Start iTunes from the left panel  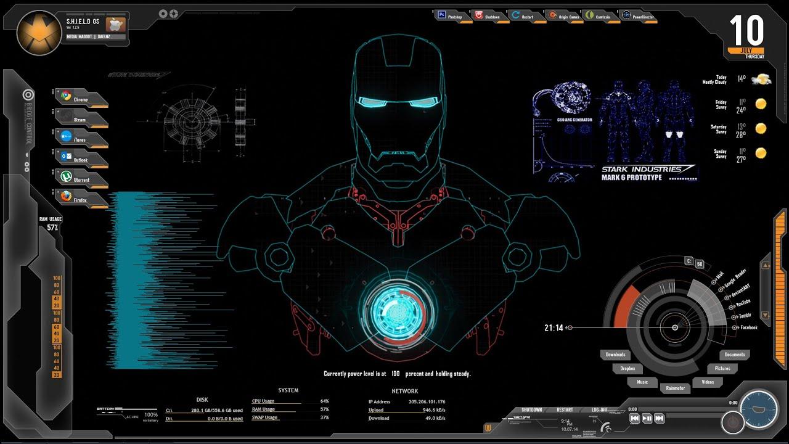(76, 139)
